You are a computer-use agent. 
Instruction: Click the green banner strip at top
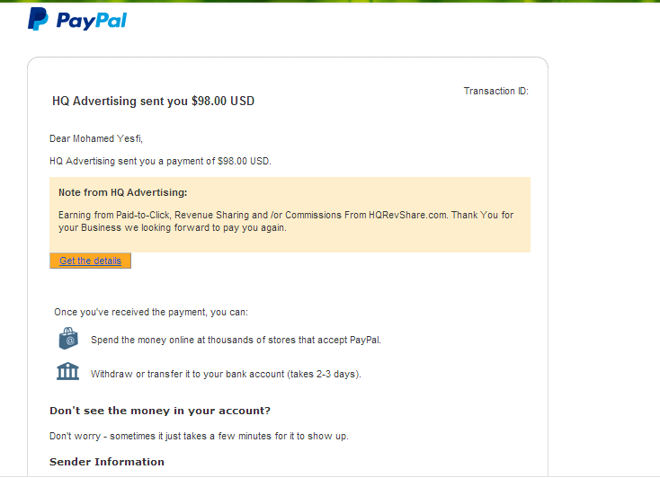[330, 1]
